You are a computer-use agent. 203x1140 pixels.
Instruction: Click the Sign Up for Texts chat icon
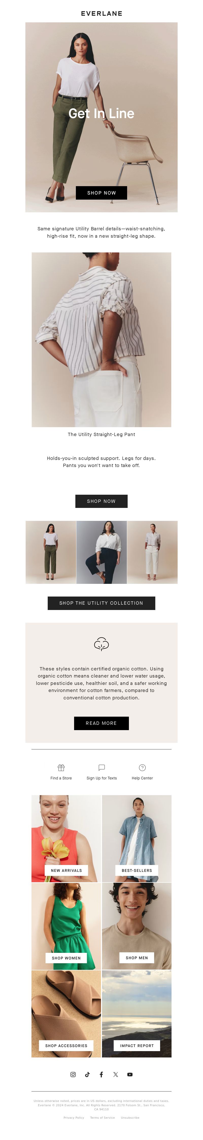pos(101,767)
